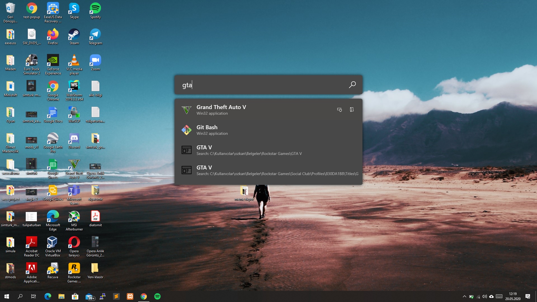Image resolution: width=537 pixels, height=302 pixels.
Task: Open Microsoft Store from taskbar
Action: pos(75,296)
